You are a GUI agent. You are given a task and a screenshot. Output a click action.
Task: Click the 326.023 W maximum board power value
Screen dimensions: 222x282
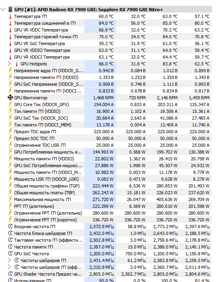pos(167,193)
